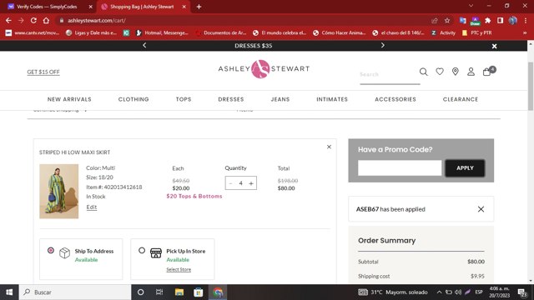Click the promo code input field
The width and height of the screenshot is (534, 300).
400,168
